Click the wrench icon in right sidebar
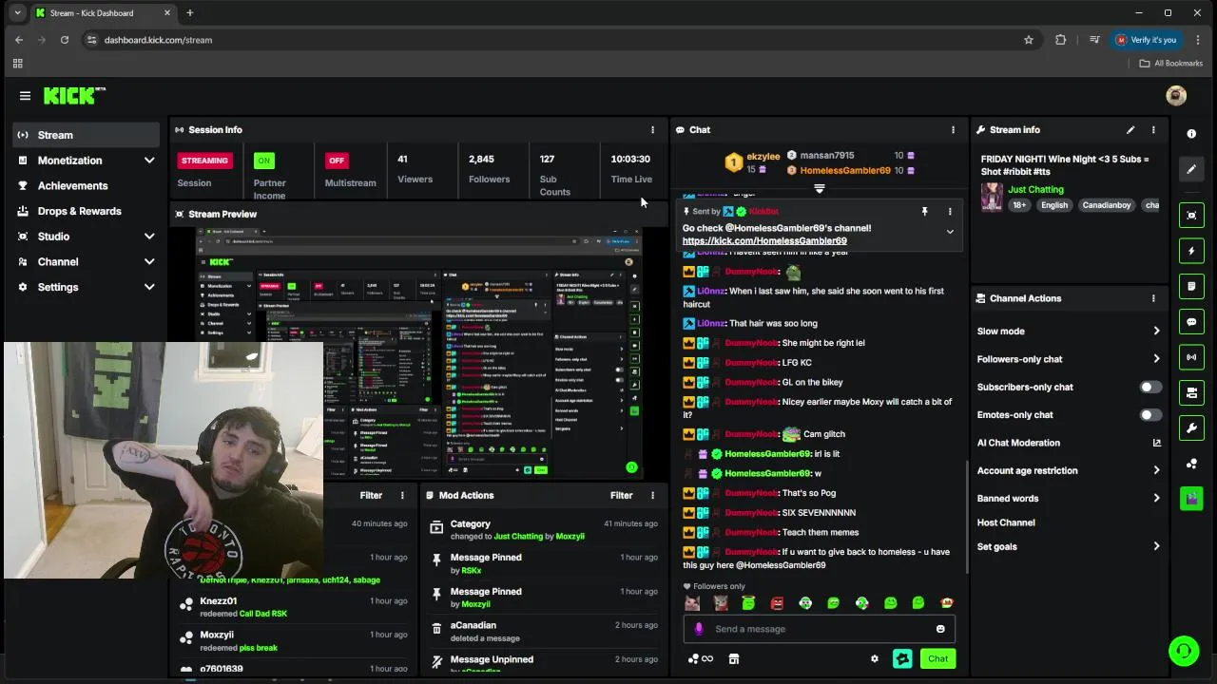This screenshot has width=1217, height=684. [x=1191, y=428]
